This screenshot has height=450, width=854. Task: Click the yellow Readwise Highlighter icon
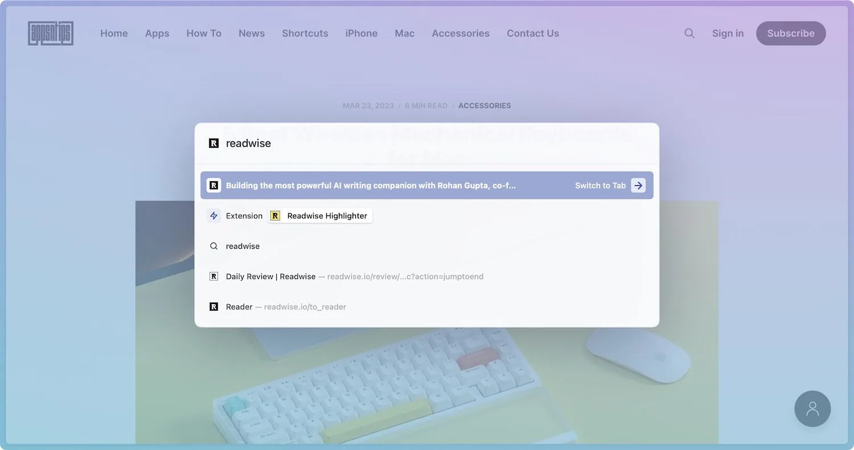(276, 216)
